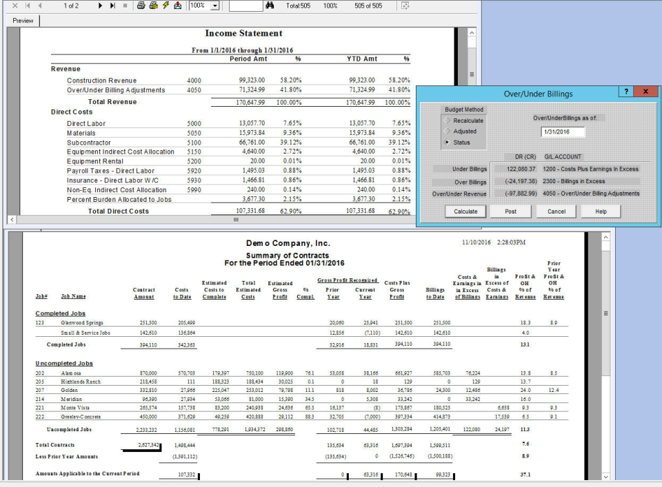Click the close preview X icon in toolbar
Viewport: 662px width, 487px height.
click(x=15, y=6)
